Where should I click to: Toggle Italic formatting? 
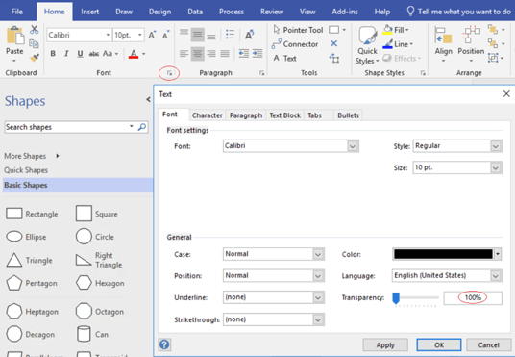click(66, 53)
